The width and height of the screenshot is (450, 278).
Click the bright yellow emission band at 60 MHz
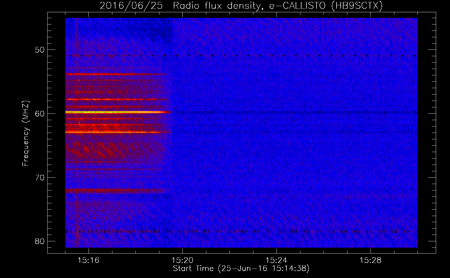[119, 112]
